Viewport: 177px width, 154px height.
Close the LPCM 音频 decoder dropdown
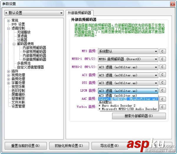pyautogui.click(x=128, y=91)
